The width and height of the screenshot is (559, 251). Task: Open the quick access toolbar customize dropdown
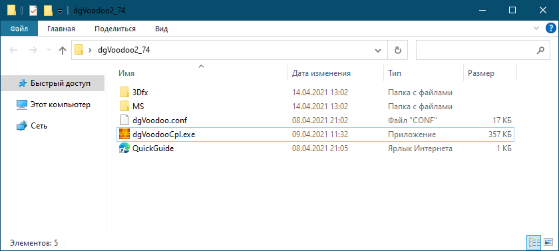coord(61,11)
